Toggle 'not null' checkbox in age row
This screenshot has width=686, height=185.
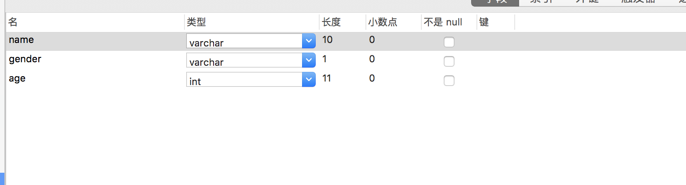pyautogui.click(x=449, y=81)
